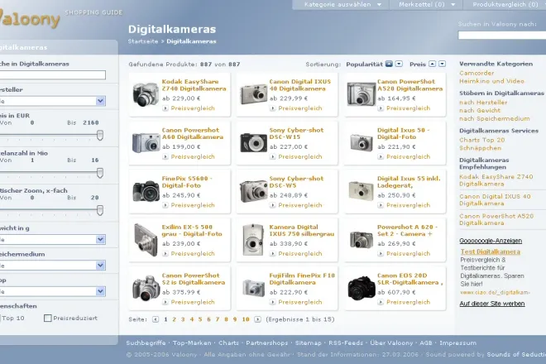Sort by Popularität ascending arrow

389,64
